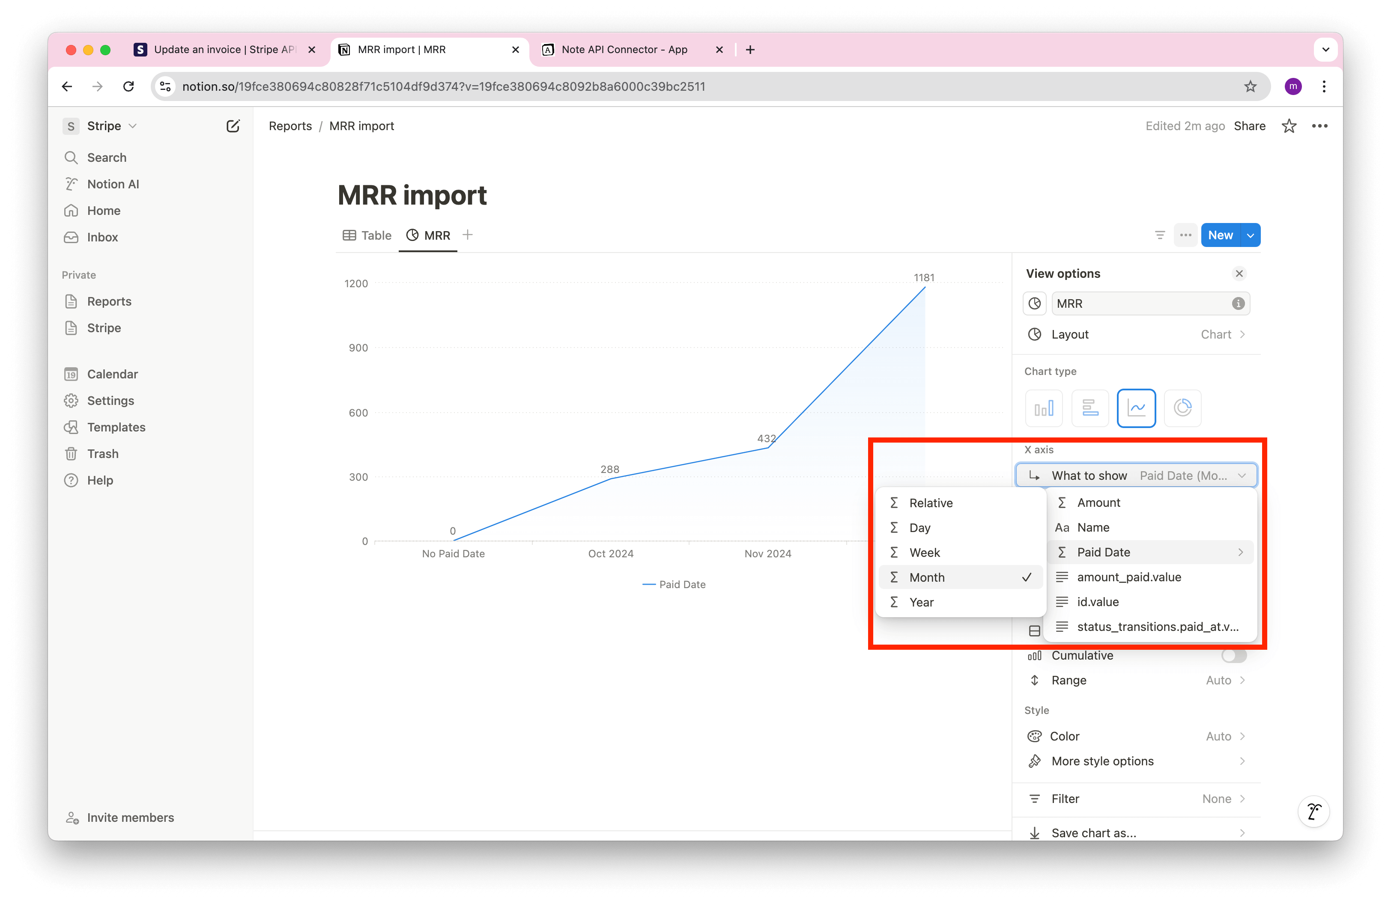Toggle the Cumulative switch
Image resolution: width=1391 pixels, height=904 pixels.
point(1234,655)
